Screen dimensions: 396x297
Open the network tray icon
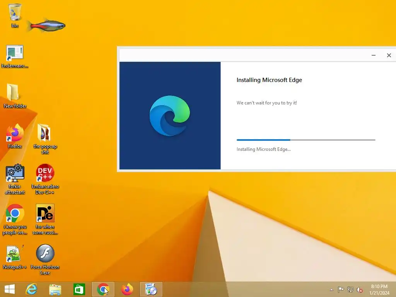pyautogui.click(x=350, y=289)
